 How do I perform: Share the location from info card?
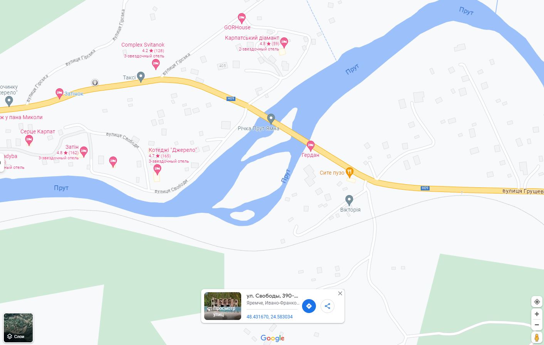pos(327,306)
